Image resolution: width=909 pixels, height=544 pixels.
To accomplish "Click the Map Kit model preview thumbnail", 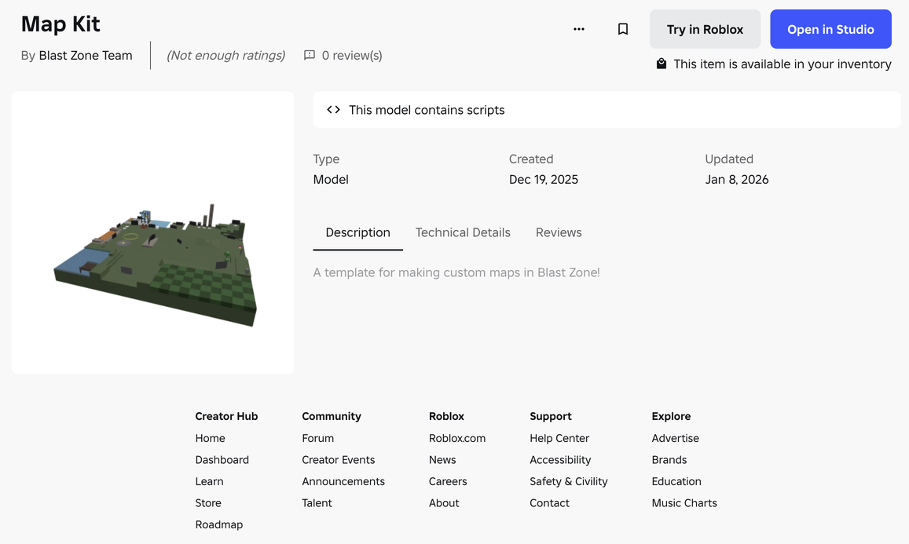I will click(152, 232).
